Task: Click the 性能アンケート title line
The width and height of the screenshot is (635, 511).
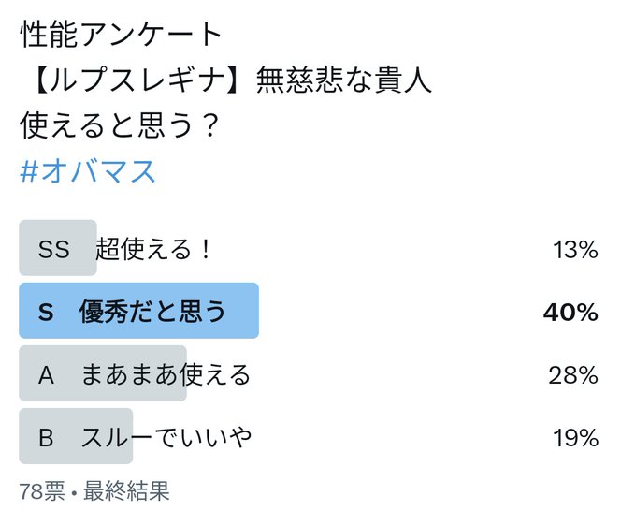Action: coord(121,34)
